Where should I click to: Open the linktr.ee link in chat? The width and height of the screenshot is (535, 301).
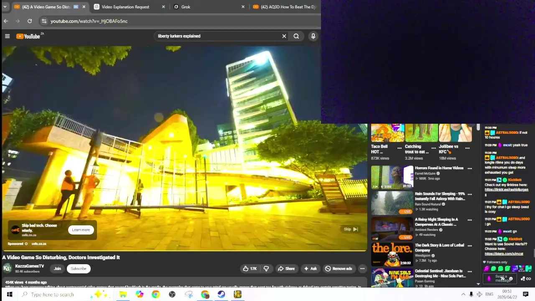click(506, 190)
